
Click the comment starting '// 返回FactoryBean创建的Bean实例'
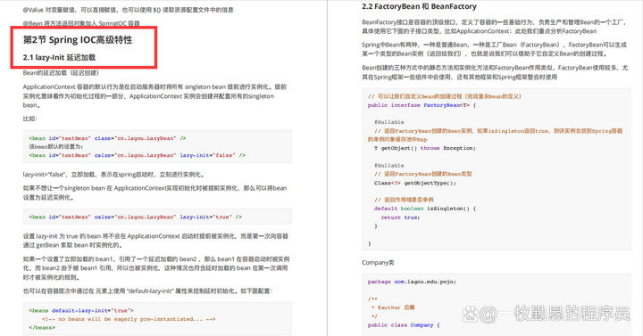pyautogui.click(x=495, y=135)
